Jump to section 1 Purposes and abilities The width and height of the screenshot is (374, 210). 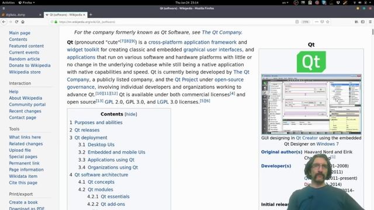click(98, 123)
